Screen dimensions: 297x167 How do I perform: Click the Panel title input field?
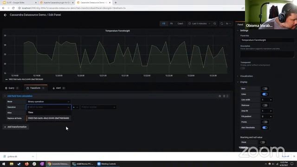267,40
